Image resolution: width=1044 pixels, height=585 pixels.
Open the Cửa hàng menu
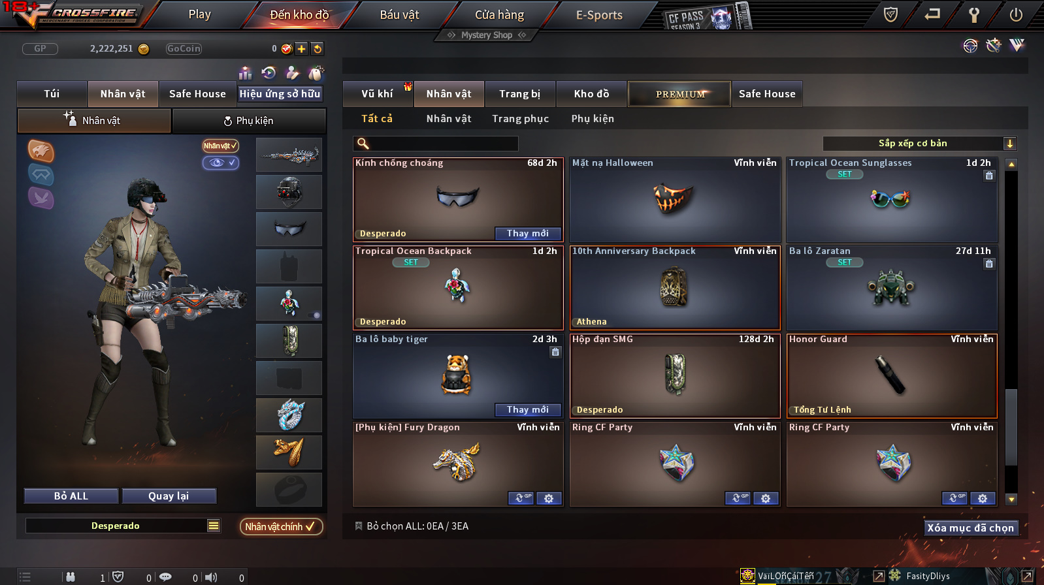[499, 14]
